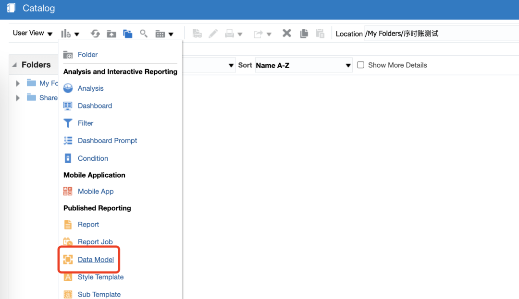Click the New object chart icon

coord(66,34)
